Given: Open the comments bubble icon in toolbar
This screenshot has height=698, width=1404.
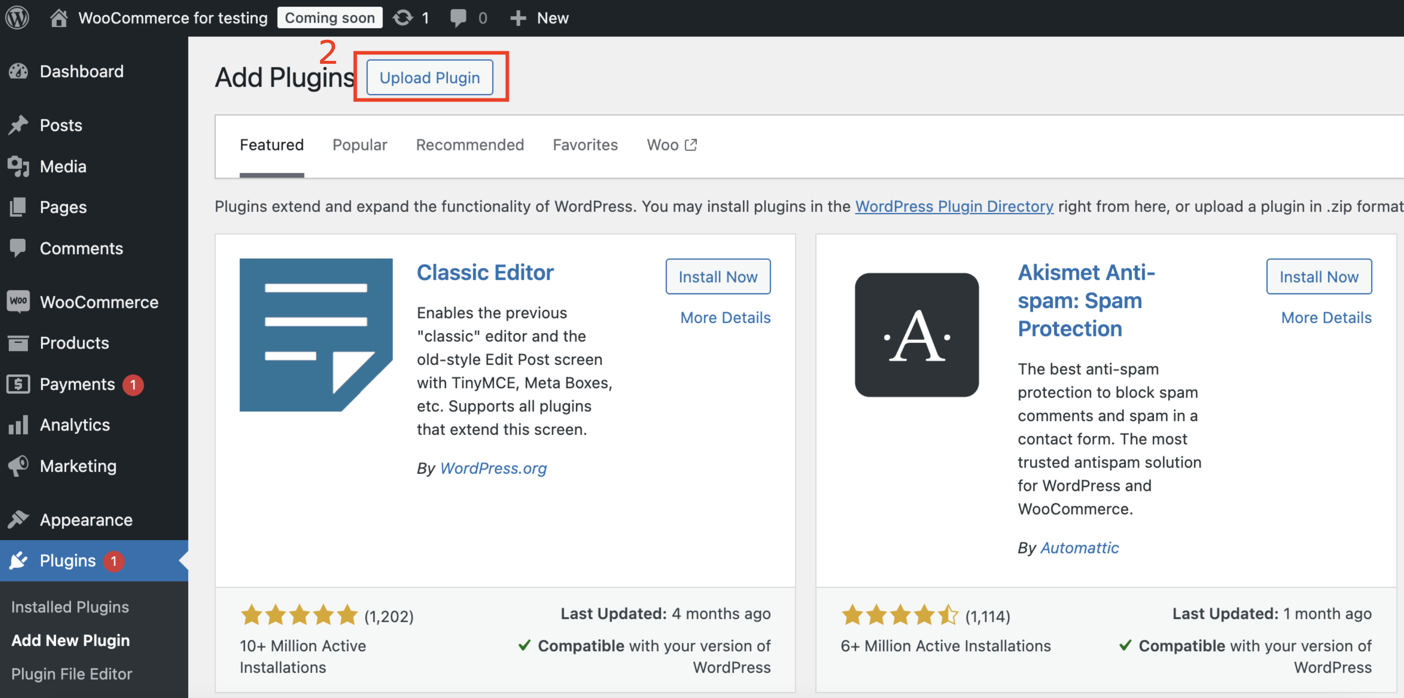Looking at the screenshot, I should (x=458, y=17).
